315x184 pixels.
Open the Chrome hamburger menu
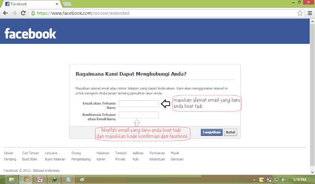[310, 13]
